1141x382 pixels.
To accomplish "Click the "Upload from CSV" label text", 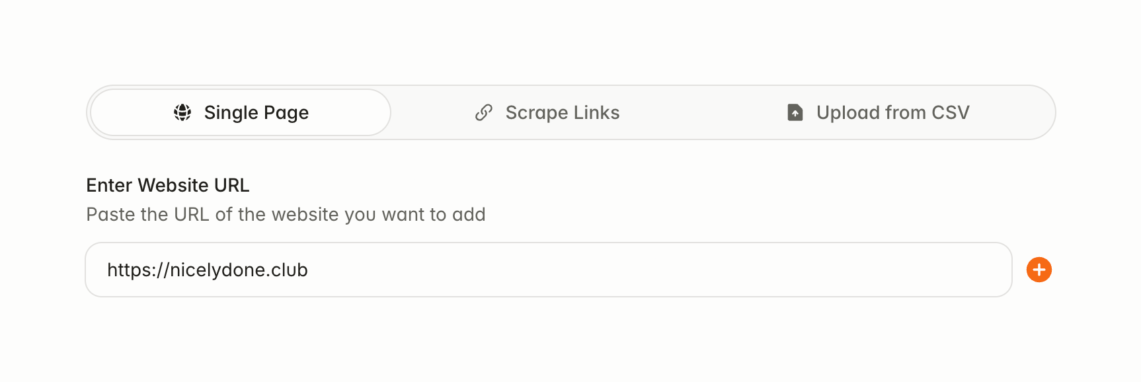I will click(x=892, y=112).
